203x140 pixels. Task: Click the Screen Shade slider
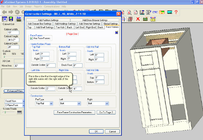[9, 112]
